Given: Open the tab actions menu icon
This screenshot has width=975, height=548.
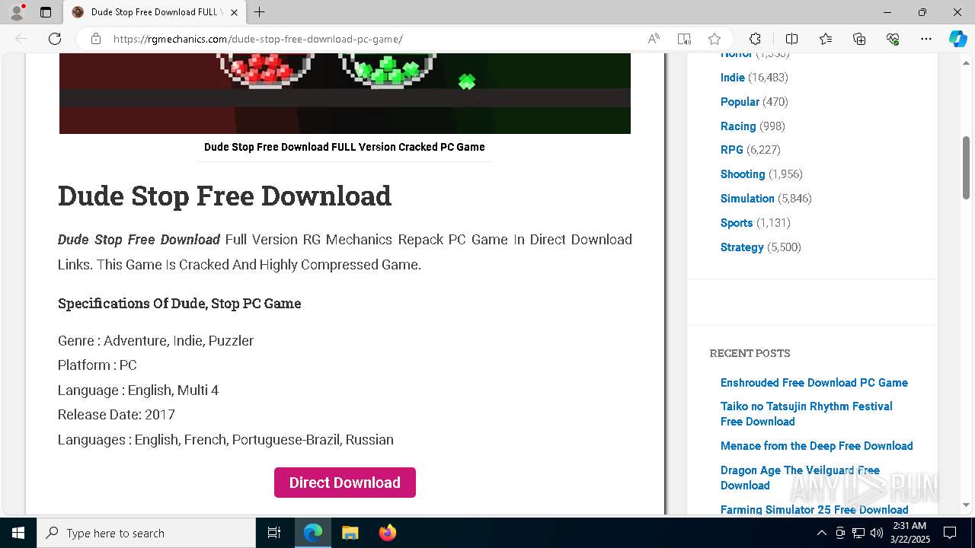Looking at the screenshot, I should click(46, 12).
